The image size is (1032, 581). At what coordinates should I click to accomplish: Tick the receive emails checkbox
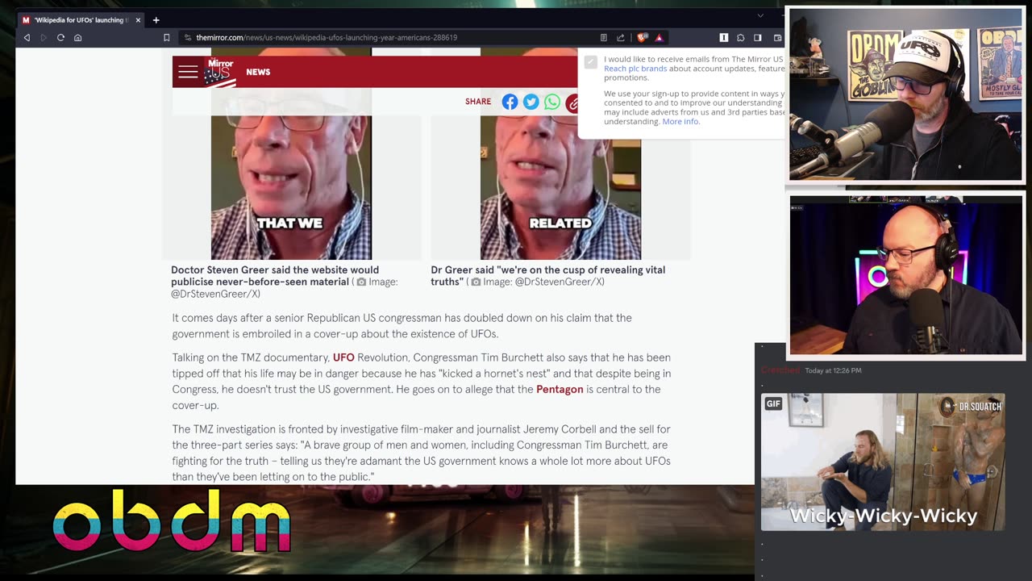[x=590, y=62]
